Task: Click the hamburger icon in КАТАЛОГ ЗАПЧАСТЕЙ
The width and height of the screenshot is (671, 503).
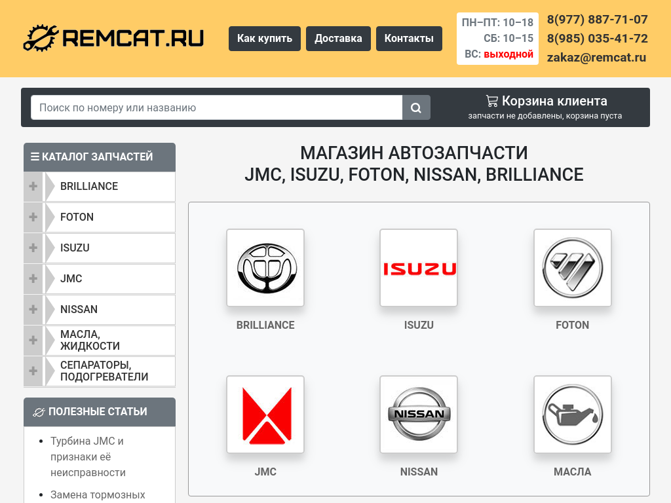Action: [x=35, y=157]
